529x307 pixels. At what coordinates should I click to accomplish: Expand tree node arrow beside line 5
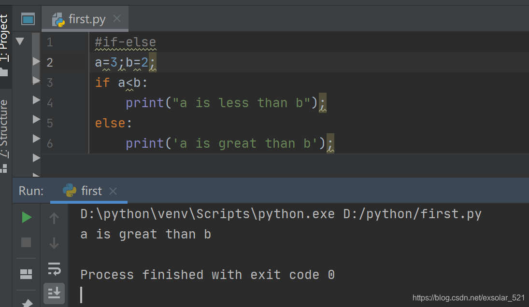click(x=36, y=119)
